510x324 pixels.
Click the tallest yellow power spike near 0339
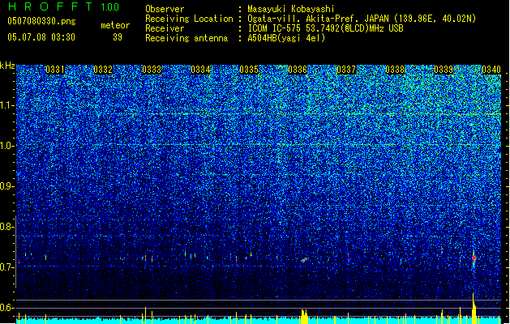pos(474,309)
